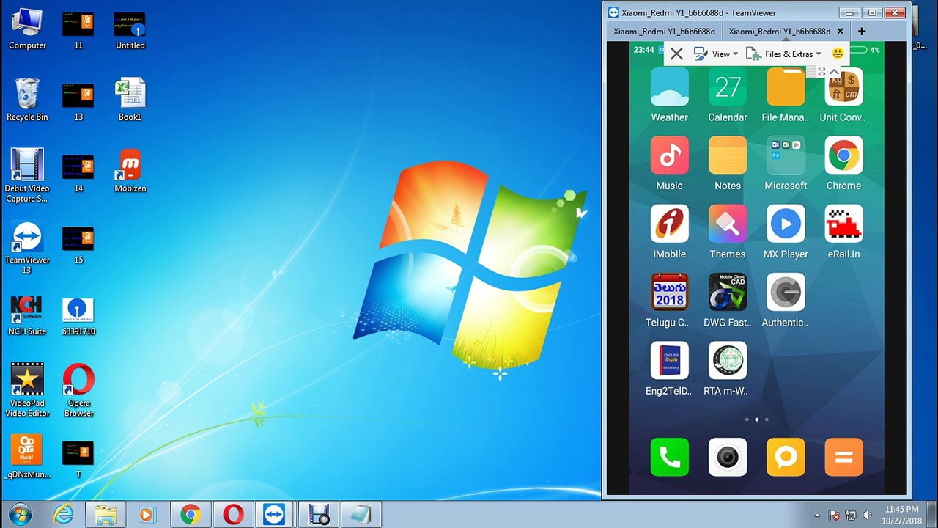
Task: Select the Mobizen desktop shortcut
Action: [x=130, y=171]
